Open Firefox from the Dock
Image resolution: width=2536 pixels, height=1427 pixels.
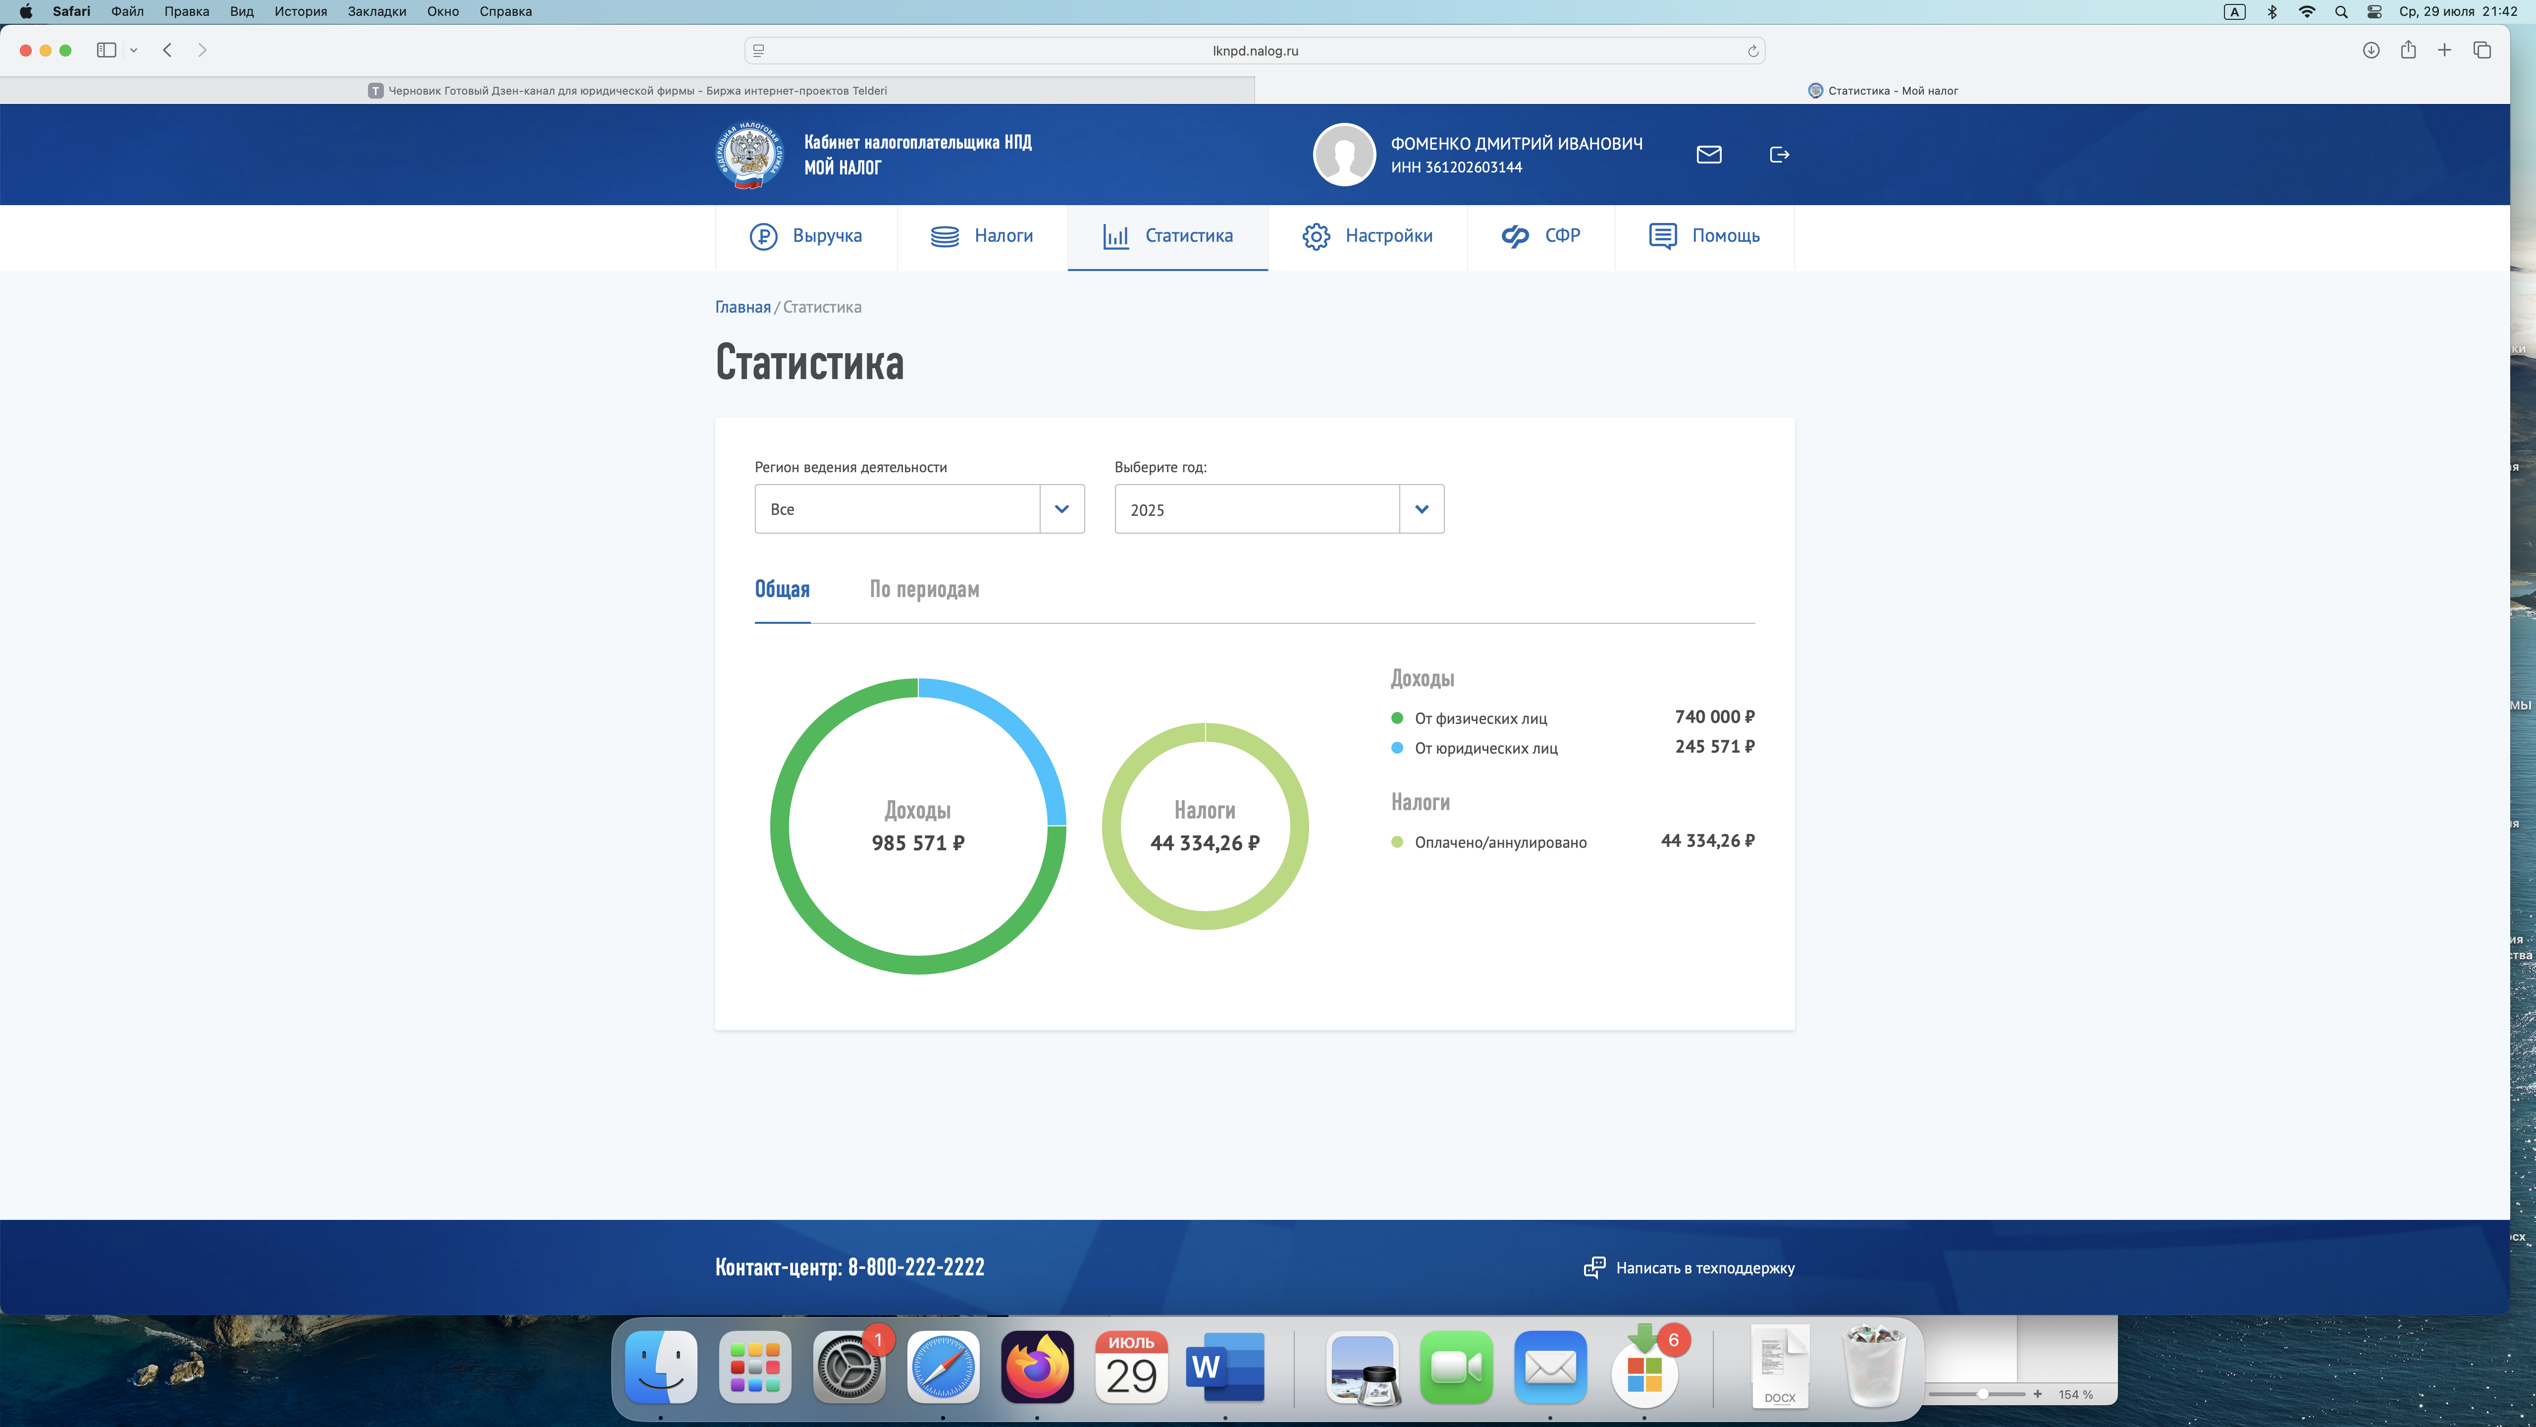[x=1037, y=1367]
